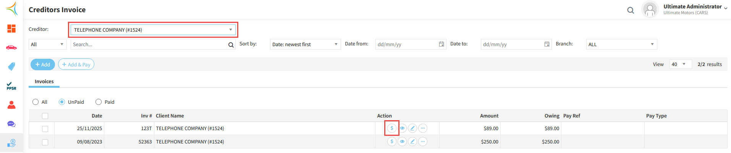Image resolution: width=731 pixels, height=153 pixels.
Task: Open the Creditor dropdown showing TELEPHONE COMPANY
Action: 153,30
